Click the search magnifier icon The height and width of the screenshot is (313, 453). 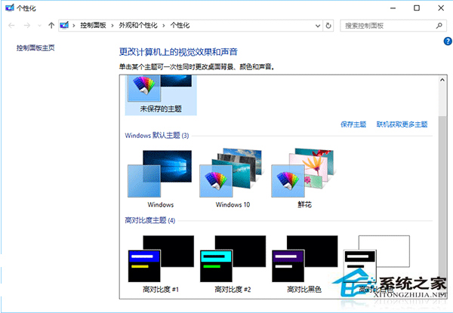pos(439,26)
